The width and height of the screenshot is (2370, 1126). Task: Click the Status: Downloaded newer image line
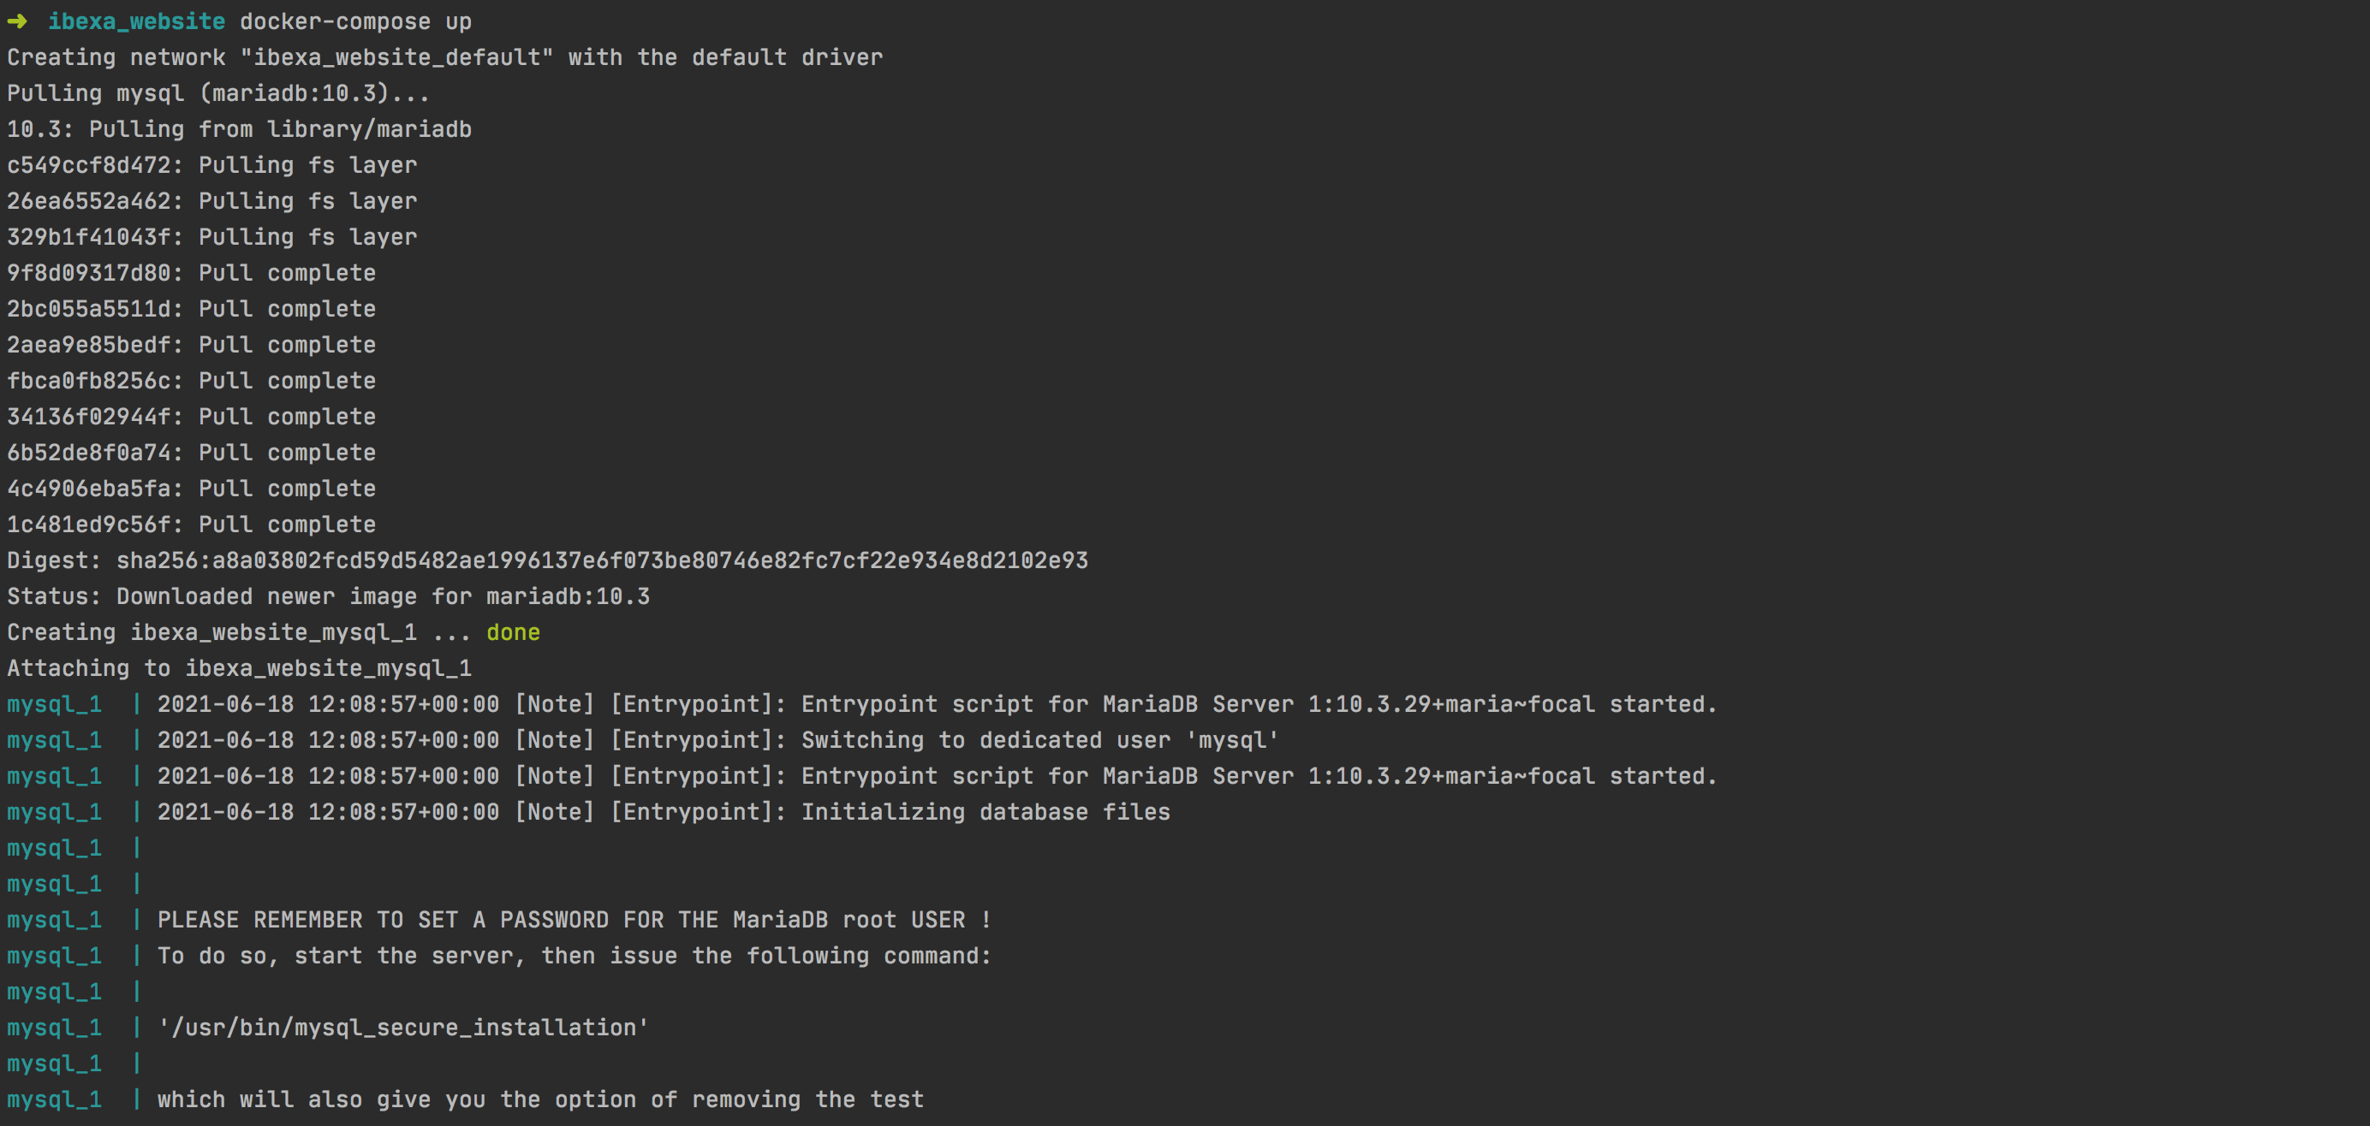pyautogui.click(x=329, y=596)
